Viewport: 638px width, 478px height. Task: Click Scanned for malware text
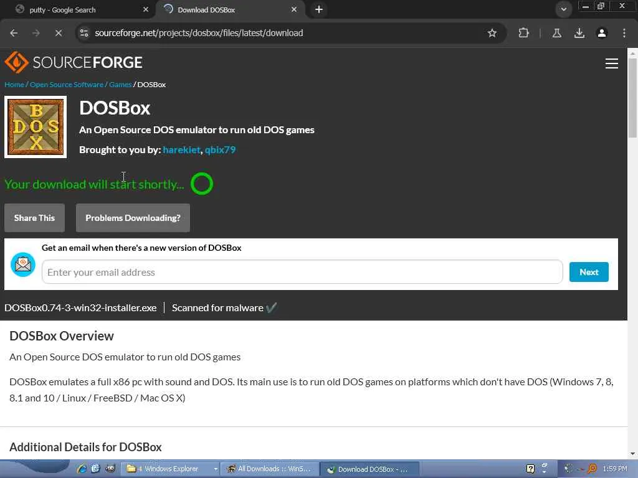tap(217, 307)
